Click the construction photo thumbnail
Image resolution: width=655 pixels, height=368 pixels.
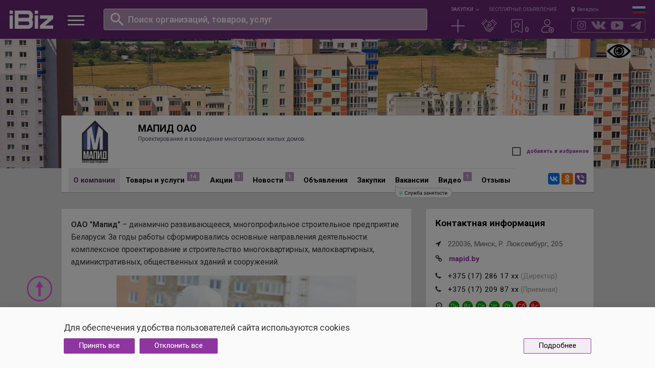236,291
